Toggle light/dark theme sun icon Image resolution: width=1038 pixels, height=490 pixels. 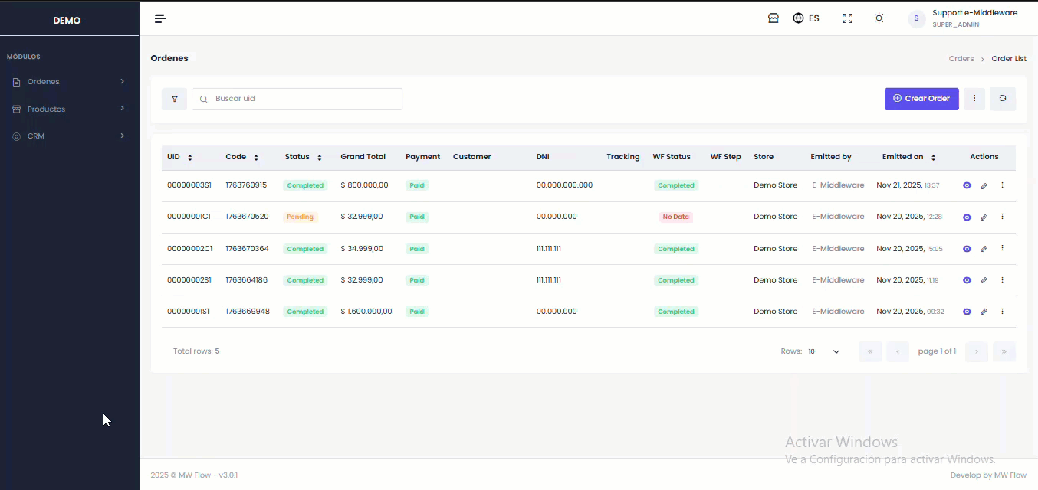pos(879,18)
